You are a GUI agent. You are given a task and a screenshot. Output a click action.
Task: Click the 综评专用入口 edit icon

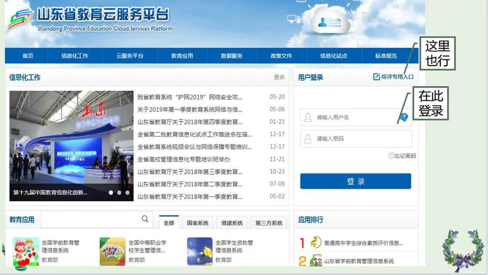(x=377, y=76)
